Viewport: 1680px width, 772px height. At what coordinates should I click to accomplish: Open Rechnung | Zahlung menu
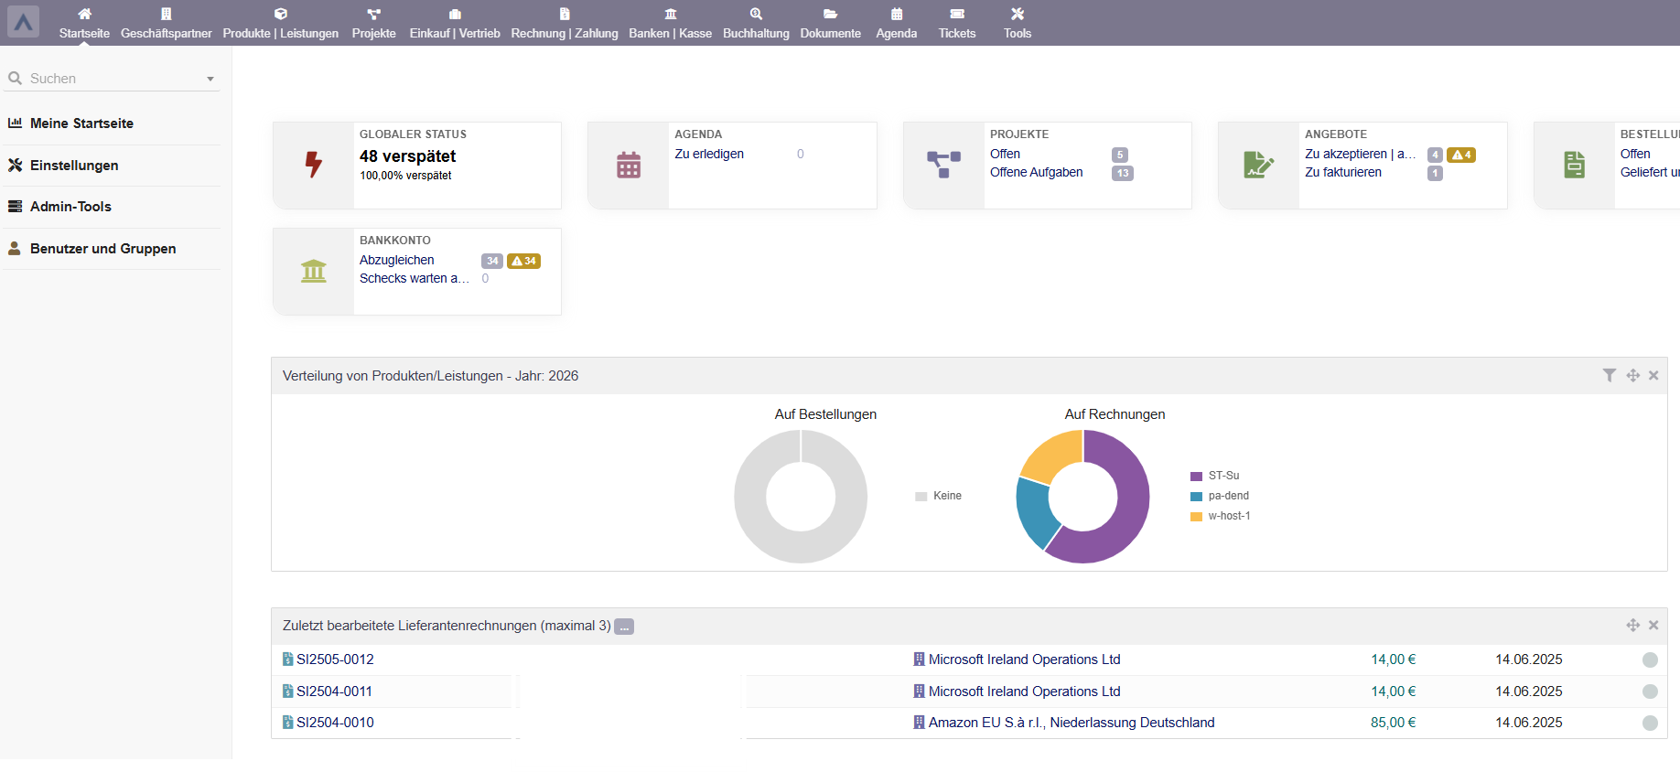point(565,23)
